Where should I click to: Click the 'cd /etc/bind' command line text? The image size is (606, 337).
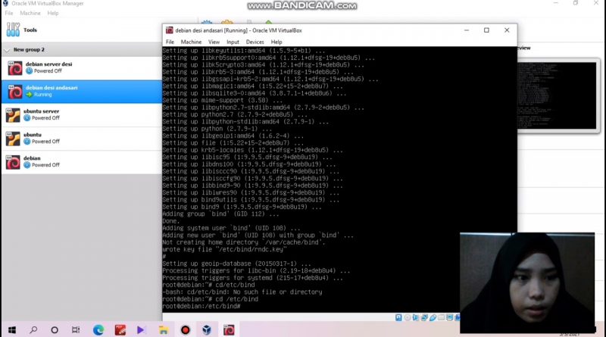click(236, 299)
